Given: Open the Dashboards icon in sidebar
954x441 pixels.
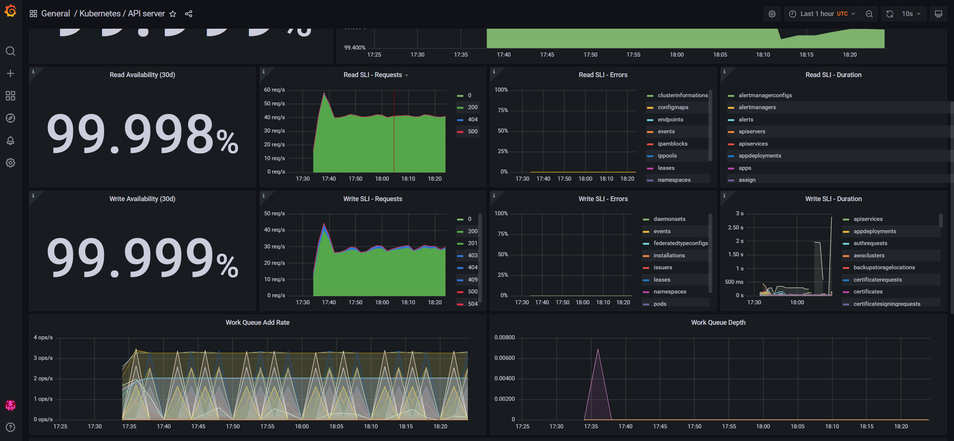Looking at the screenshot, I should (10, 96).
